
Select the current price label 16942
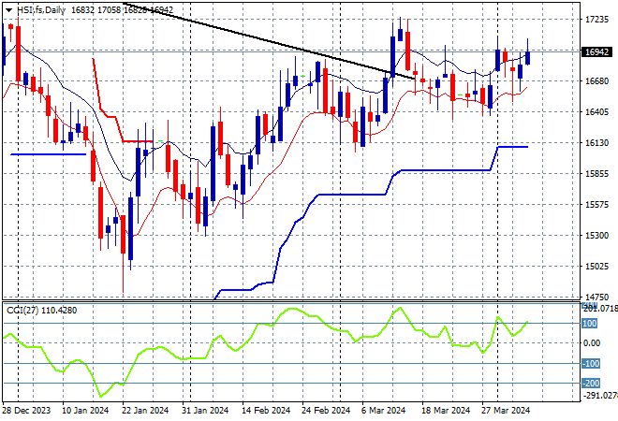596,52
